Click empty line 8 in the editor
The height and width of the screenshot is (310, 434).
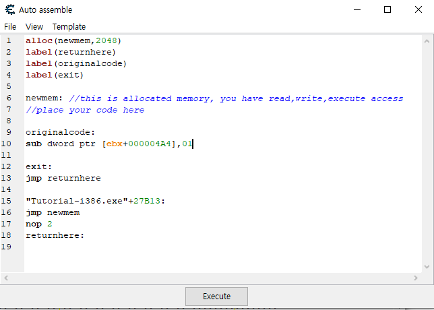(x=223, y=121)
